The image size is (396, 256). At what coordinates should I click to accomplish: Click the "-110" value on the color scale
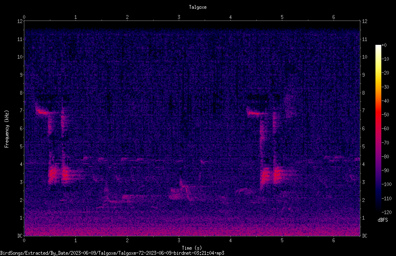tap(386, 199)
